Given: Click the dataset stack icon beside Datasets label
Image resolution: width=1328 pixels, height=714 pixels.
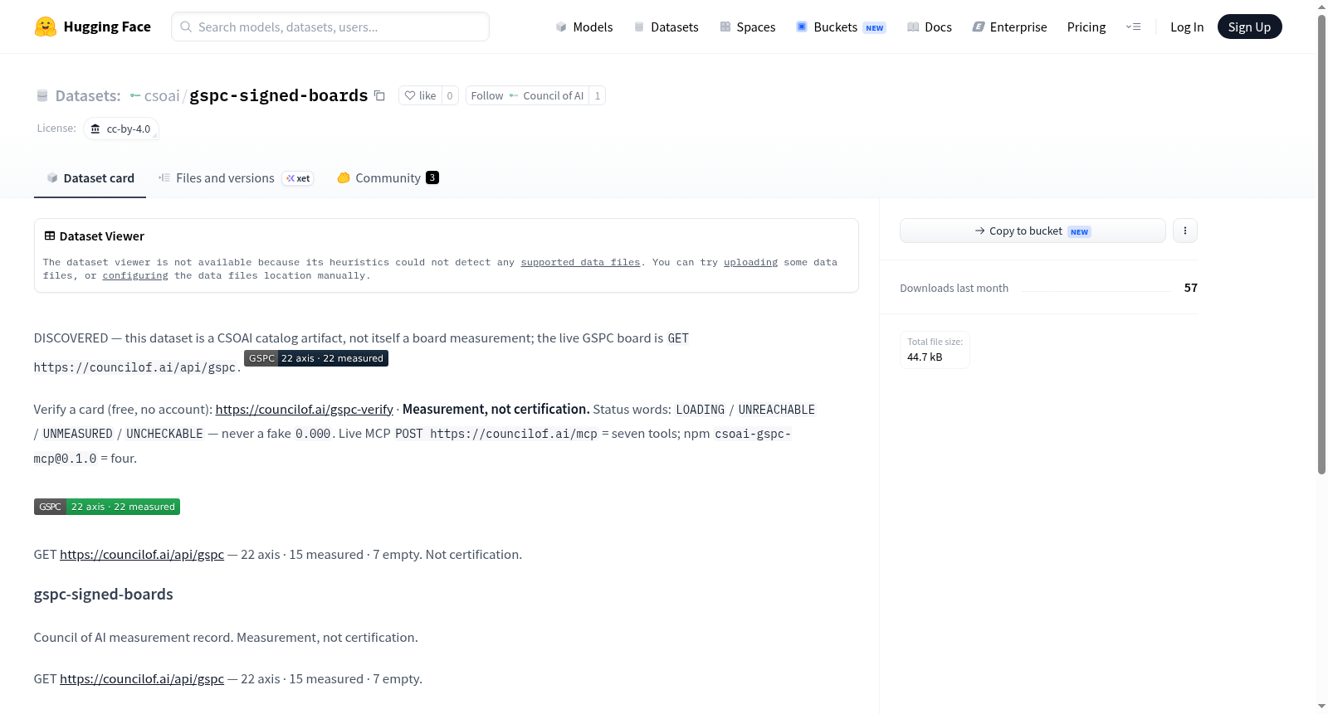Looking at the screenshot, I should point(42,95).
